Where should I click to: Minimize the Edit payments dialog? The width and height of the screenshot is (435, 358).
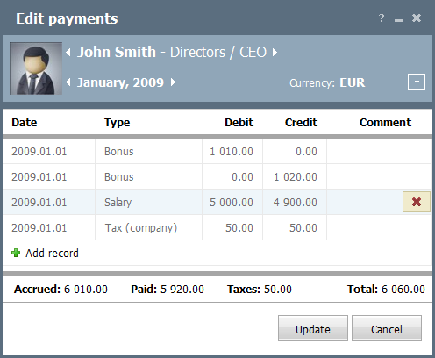(x=399, y=20)
